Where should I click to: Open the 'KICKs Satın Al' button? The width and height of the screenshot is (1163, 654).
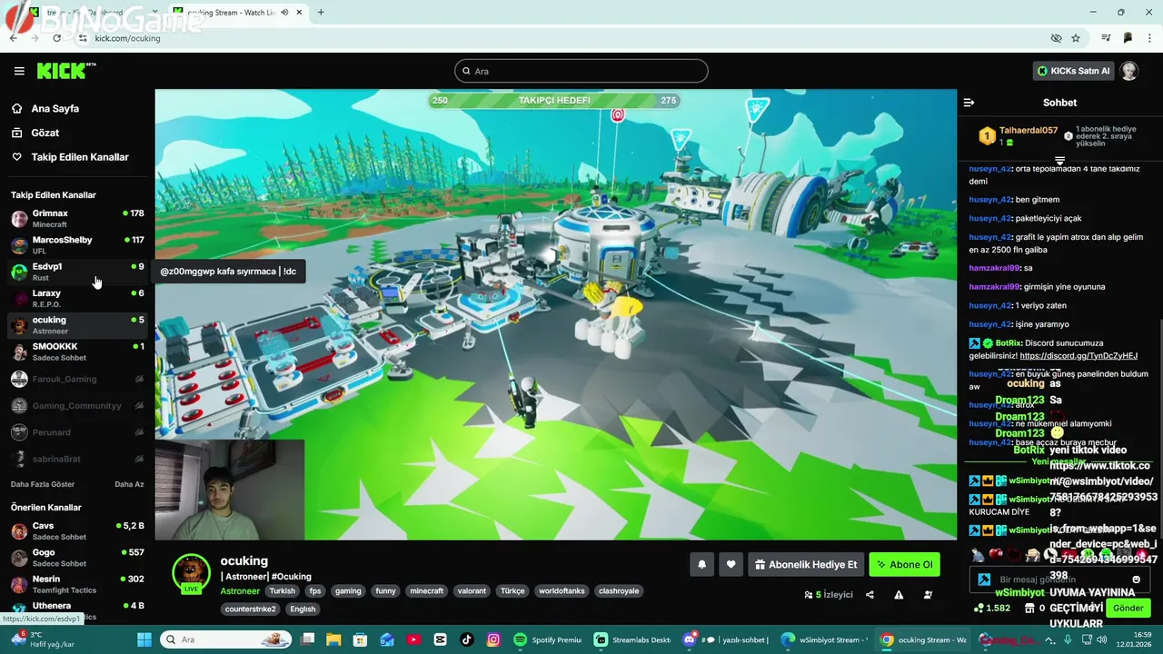(1074, 71)
